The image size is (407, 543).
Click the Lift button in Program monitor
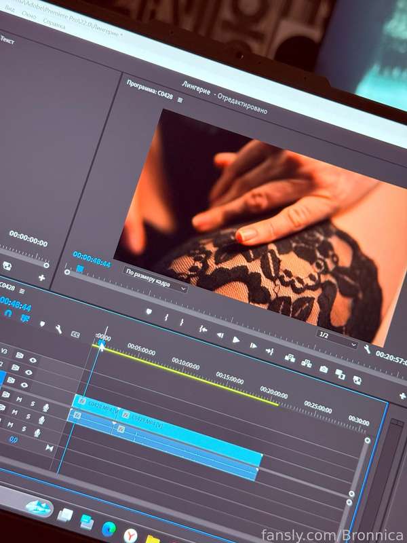coord(290,358)
